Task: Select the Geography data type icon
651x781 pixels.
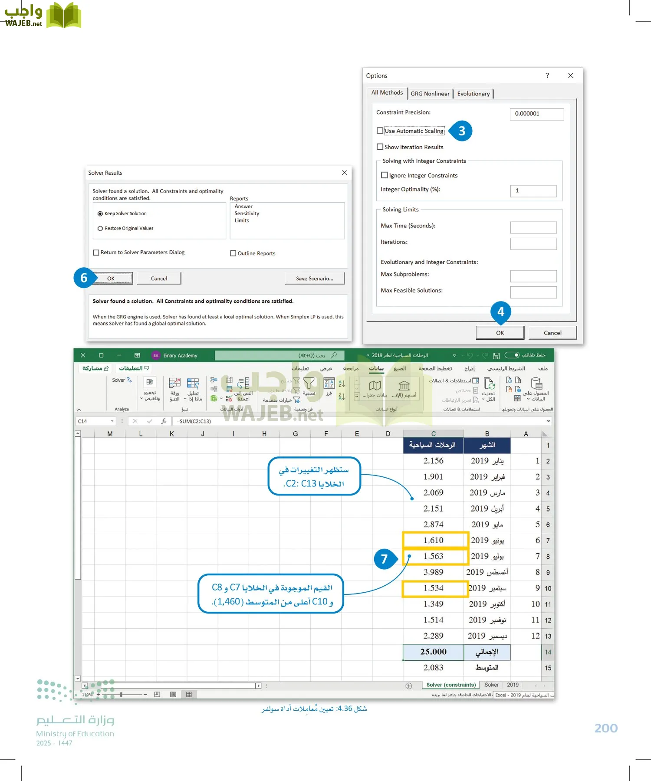Action: click(375, 385)
